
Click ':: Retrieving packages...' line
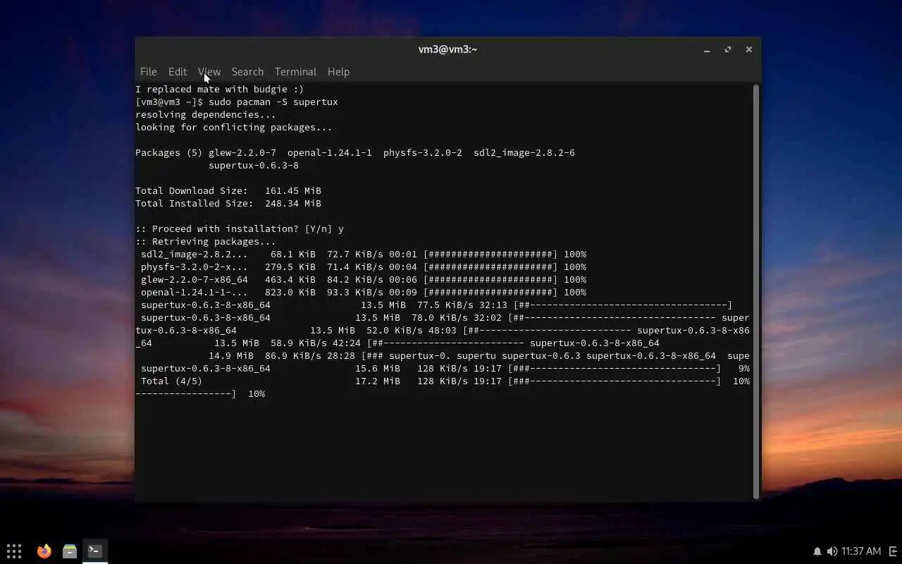206,242
